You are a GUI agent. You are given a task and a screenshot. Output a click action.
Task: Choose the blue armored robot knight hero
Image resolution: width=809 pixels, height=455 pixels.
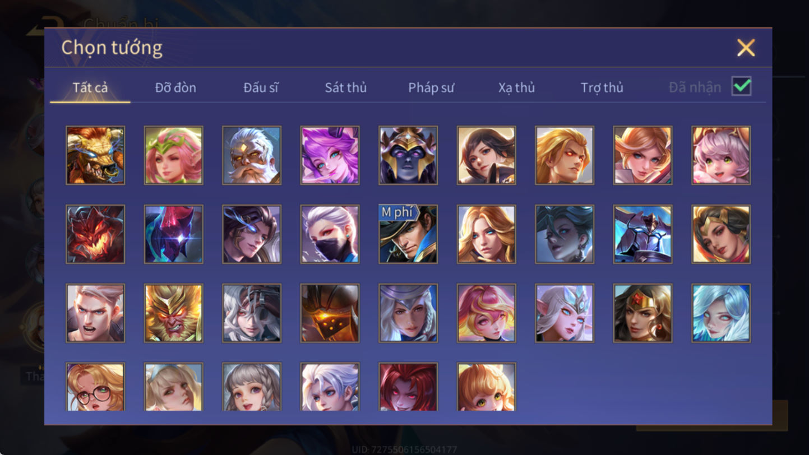[642, 234]
